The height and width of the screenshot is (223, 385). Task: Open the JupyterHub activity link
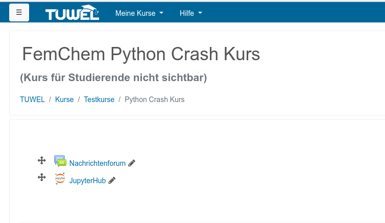[87, 180]
